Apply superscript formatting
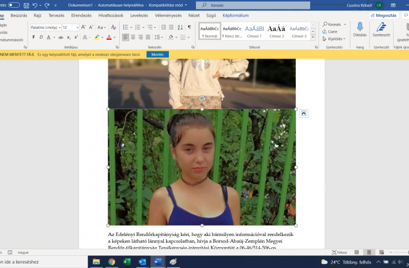409x268 pixels. pyautogui.click(x=76, y=37)
